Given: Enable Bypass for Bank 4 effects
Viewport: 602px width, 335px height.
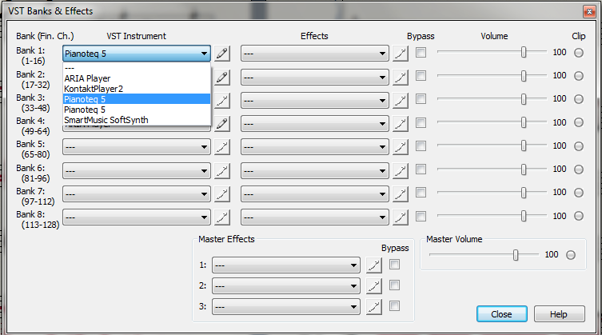Looking at the screenshot, I should tap(421, 122).
